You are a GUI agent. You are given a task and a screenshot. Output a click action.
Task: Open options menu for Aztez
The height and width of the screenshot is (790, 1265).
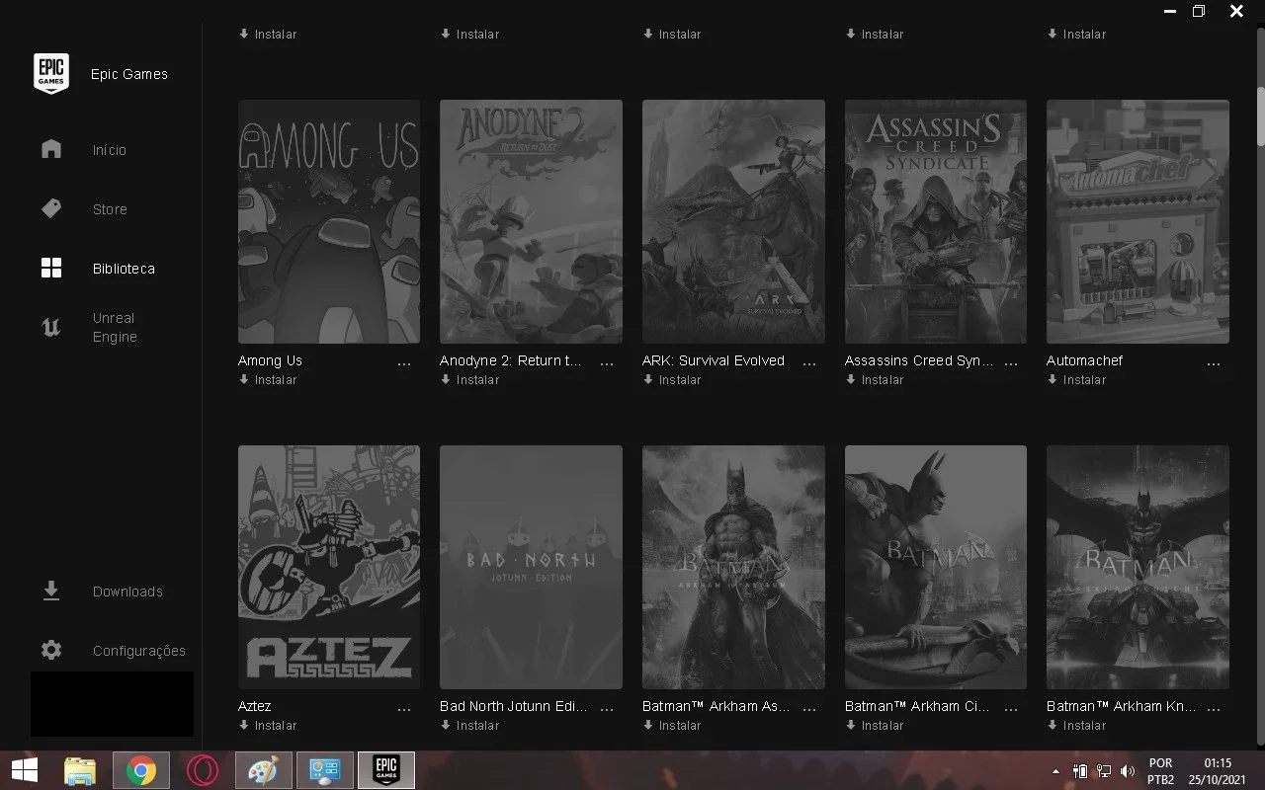pos(404,710)
